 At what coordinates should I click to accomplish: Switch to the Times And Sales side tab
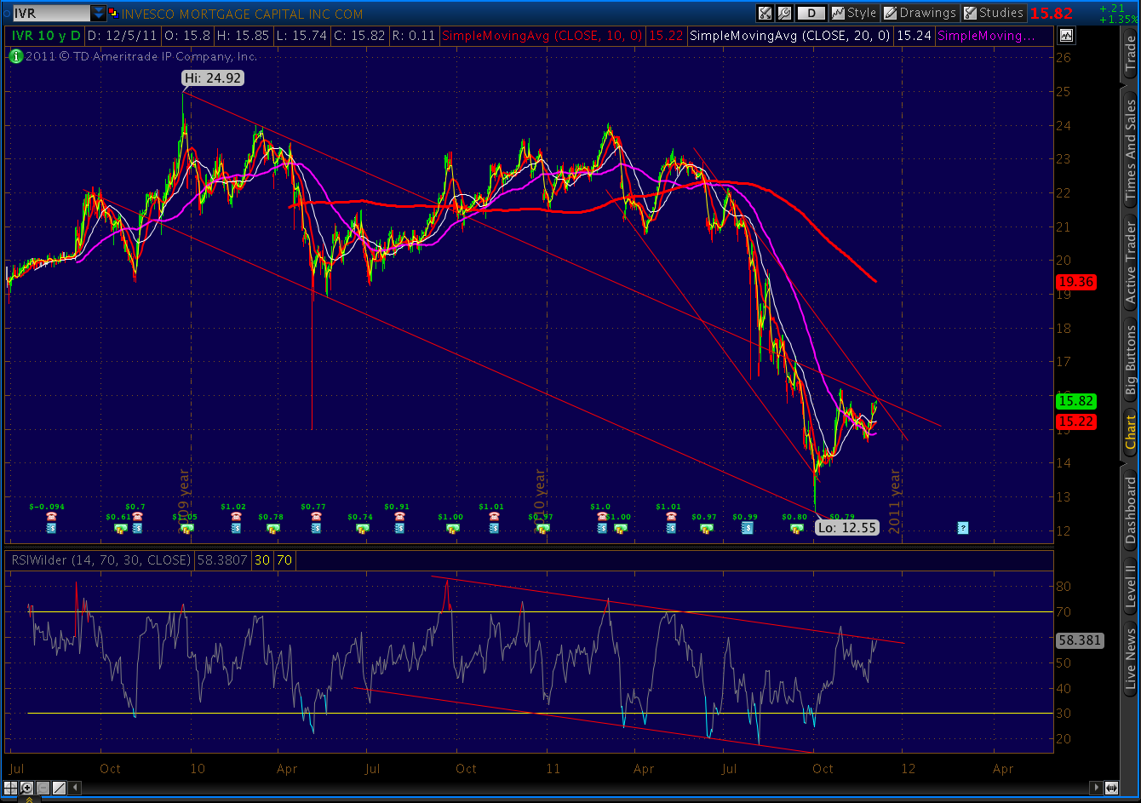(x=1131, y=150)
